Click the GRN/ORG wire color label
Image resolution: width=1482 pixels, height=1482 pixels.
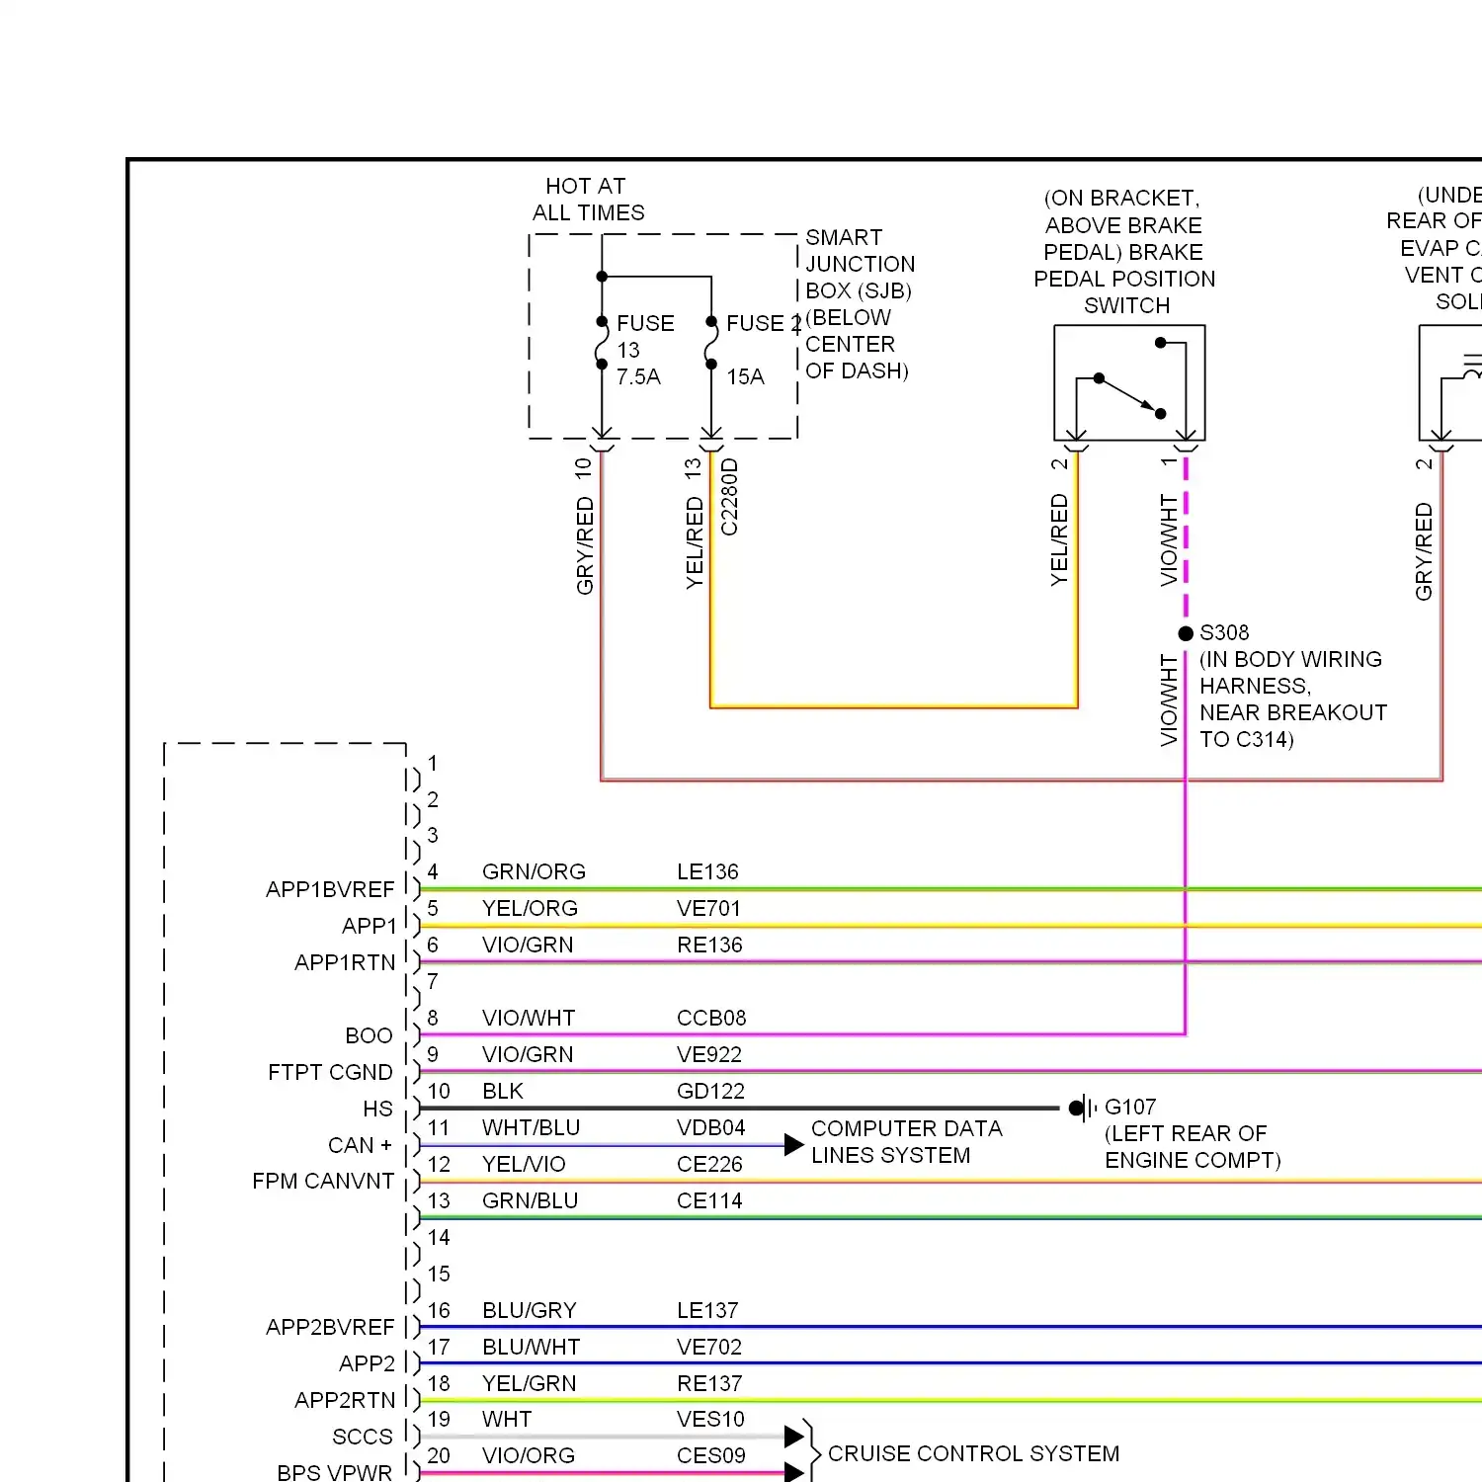pyautogui.click(x=534, y=871)
